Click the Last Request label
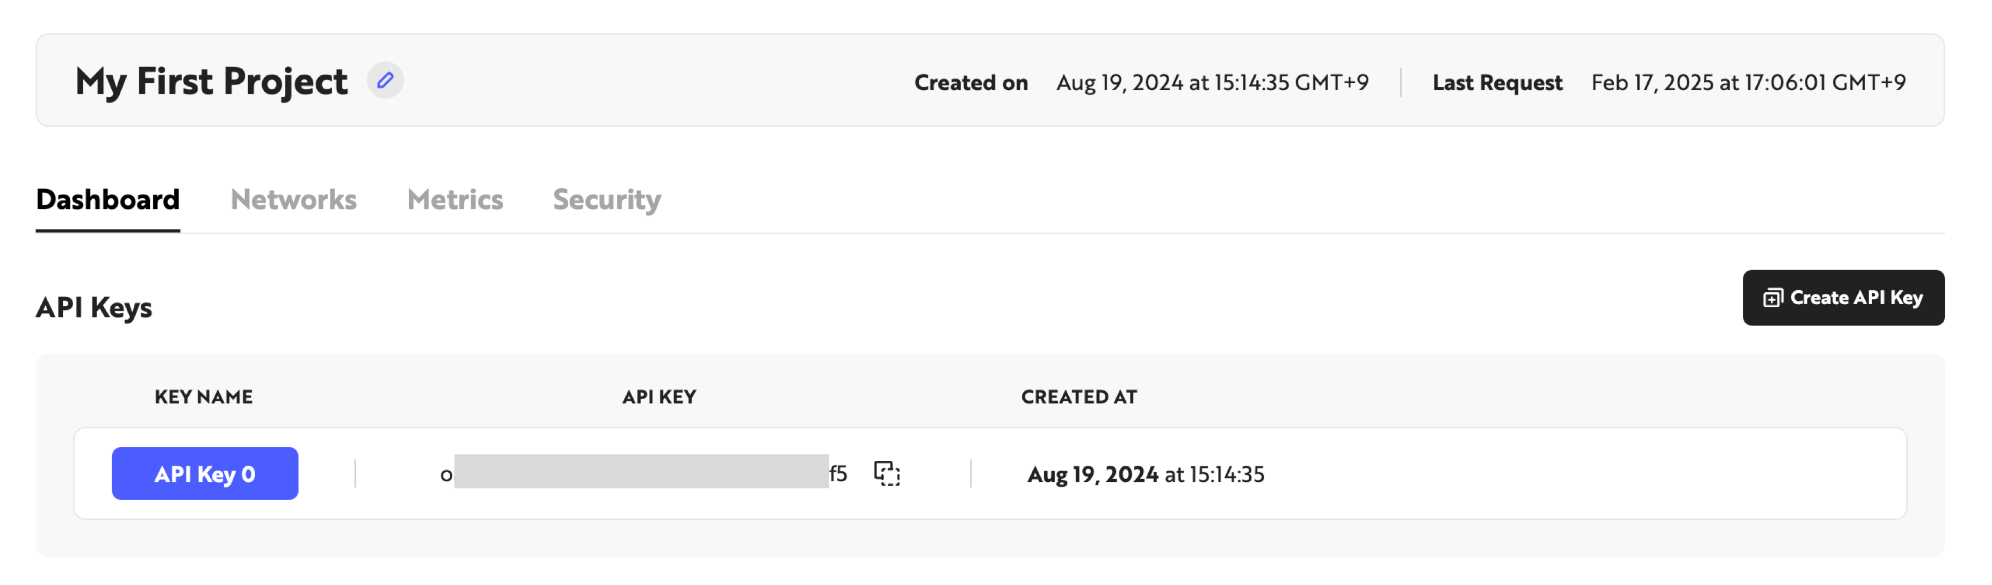 (1497, 83)
